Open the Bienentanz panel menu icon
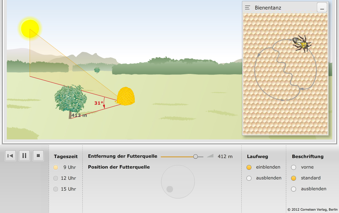The height and width of the screenshot is (213, 339). pyautogui.click(x=247, y=7)
